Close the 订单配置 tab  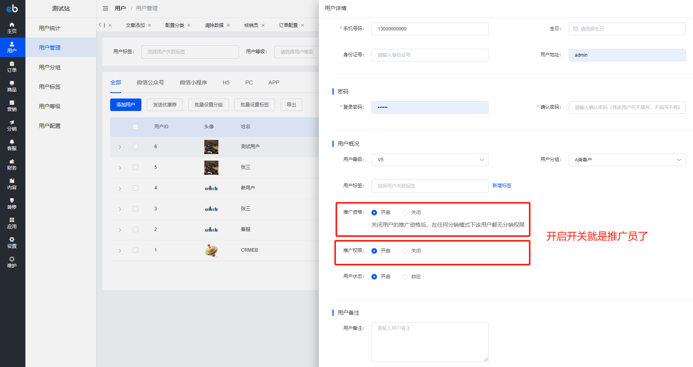(x=302, y=25)
